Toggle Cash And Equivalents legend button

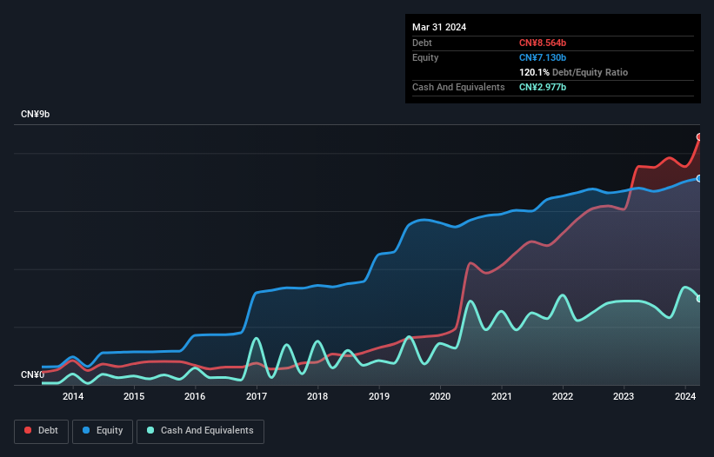click(x=200, y=431)
